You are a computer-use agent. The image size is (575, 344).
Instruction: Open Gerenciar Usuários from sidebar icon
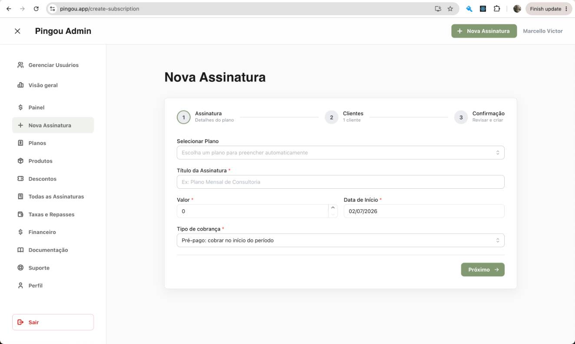tap(20, 65)
